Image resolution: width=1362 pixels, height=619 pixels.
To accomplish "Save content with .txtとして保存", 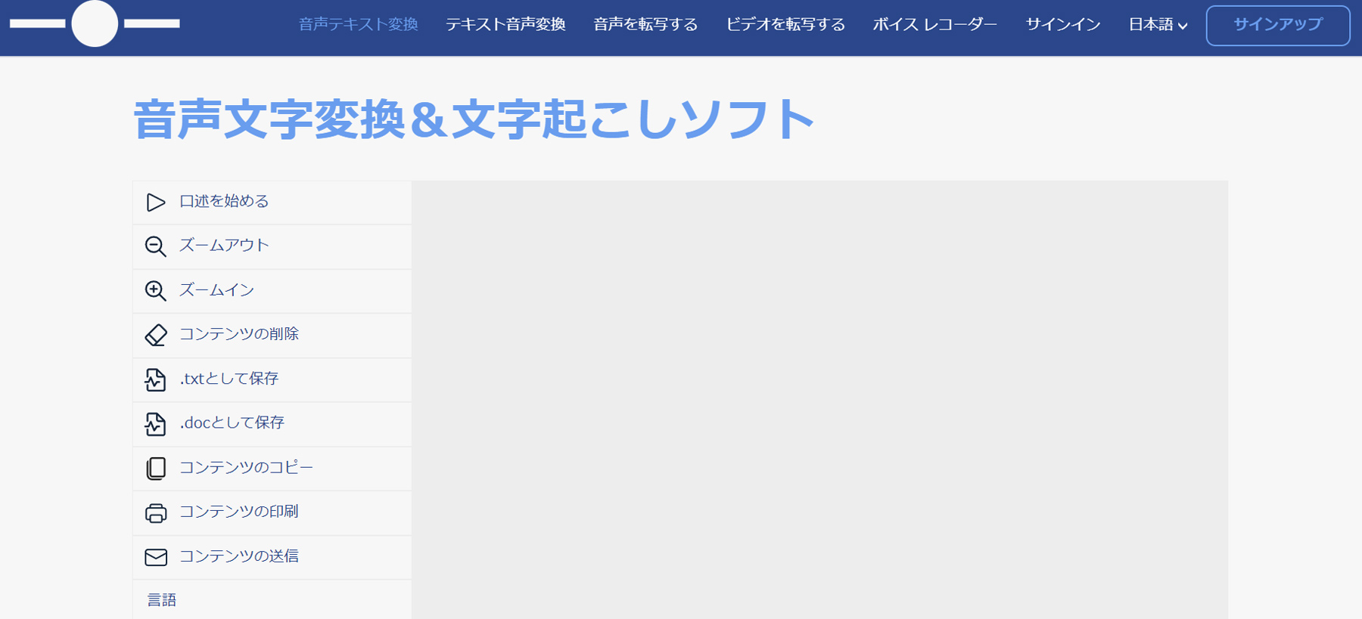I will 229,378.
